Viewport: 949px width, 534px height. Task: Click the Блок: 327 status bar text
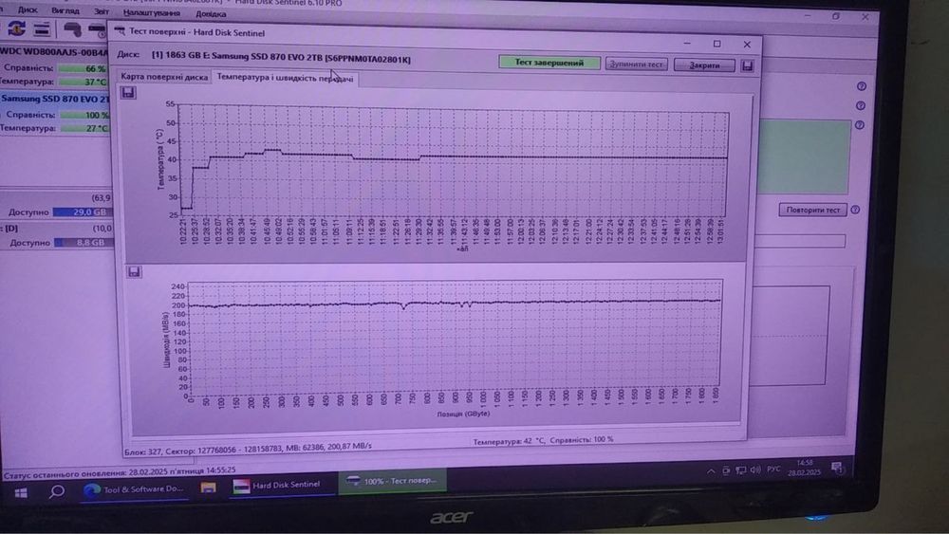248,447
